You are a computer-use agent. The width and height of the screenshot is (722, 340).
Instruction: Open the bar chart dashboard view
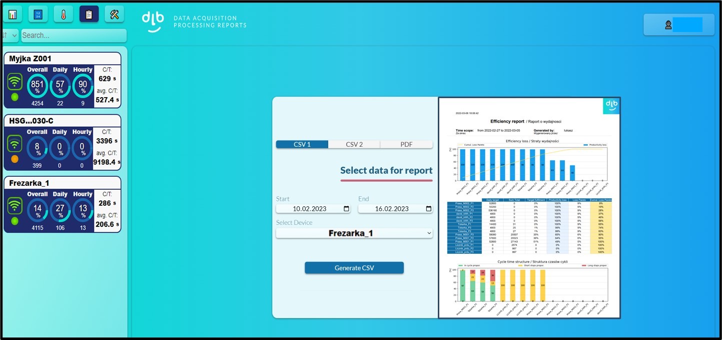pos(13,14)
